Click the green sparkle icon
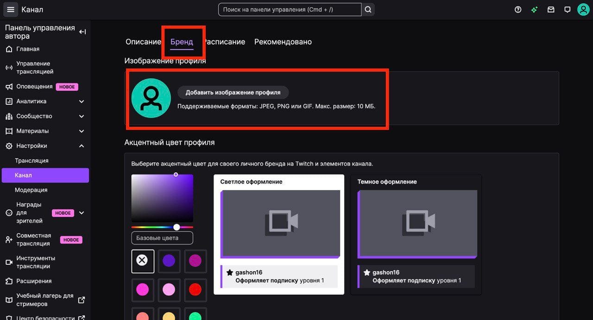 pos(534,10)
